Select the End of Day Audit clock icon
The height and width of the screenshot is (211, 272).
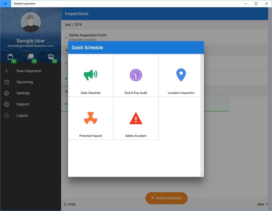[136, 75]
